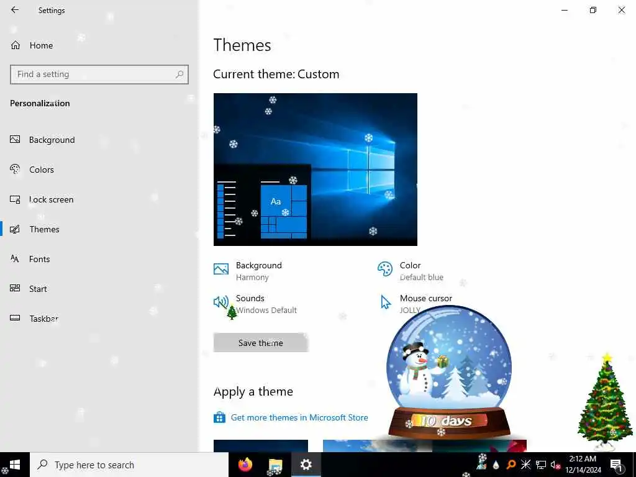Click the Microsoft Store bag icon

[219, 417]
